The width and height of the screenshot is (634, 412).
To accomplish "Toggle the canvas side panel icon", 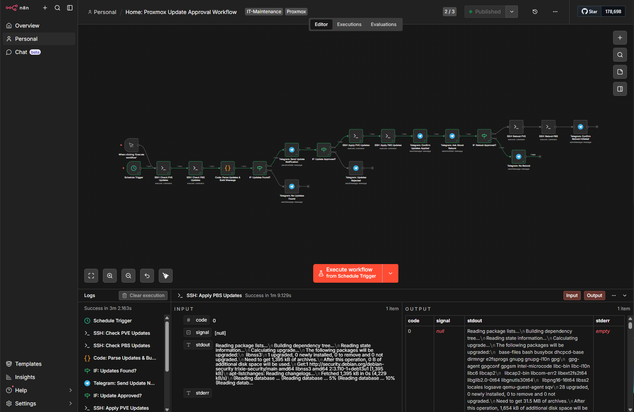I will tap(620, 89).
